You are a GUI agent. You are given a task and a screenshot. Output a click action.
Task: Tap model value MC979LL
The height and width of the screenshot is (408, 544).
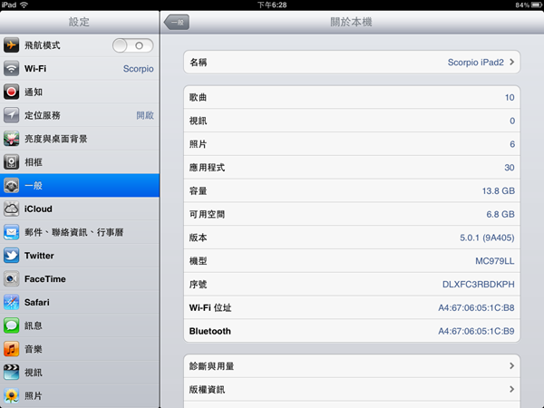coord(495,261)
